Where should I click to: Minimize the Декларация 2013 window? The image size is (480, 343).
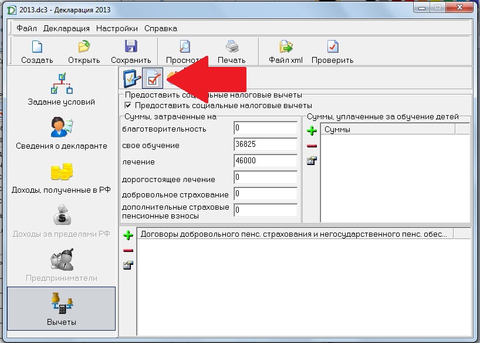[422, 8]
